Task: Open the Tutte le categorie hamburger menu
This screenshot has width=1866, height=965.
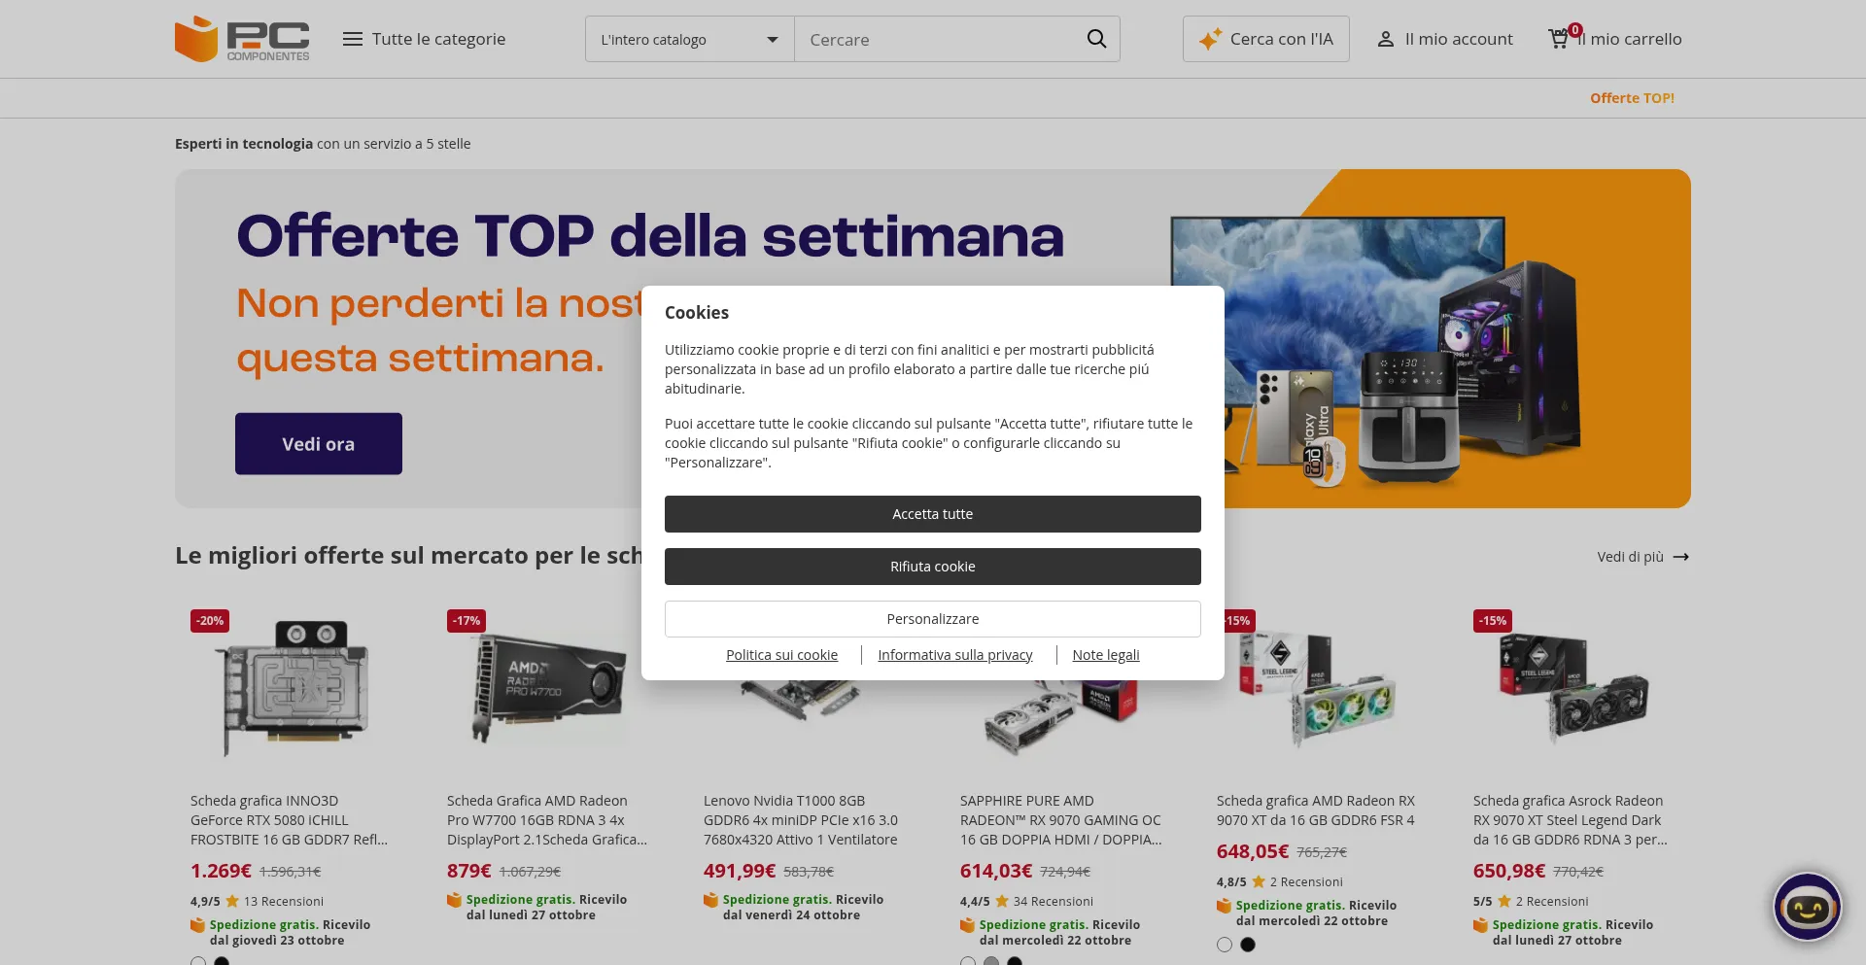Action: [353, 39]
